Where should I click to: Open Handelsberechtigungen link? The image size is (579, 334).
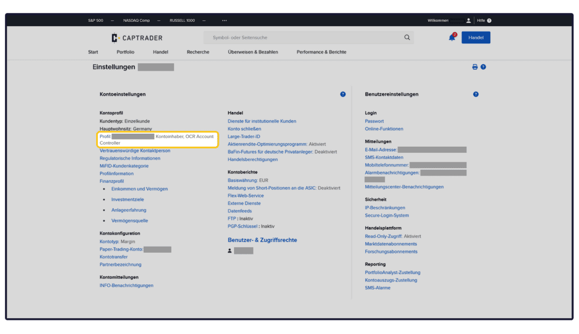(x=253, y=159)
